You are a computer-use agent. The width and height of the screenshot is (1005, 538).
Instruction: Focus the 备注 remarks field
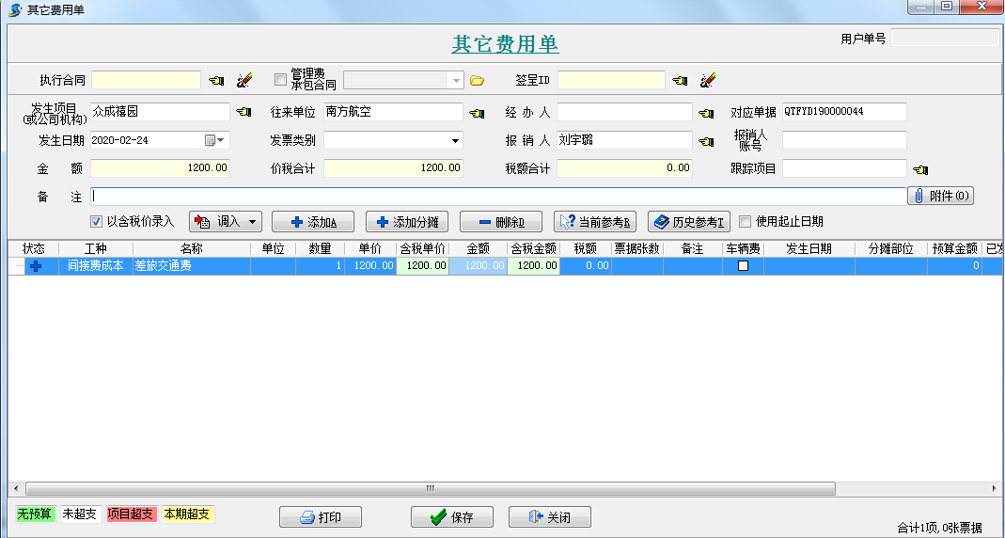(x=498, y=197)
